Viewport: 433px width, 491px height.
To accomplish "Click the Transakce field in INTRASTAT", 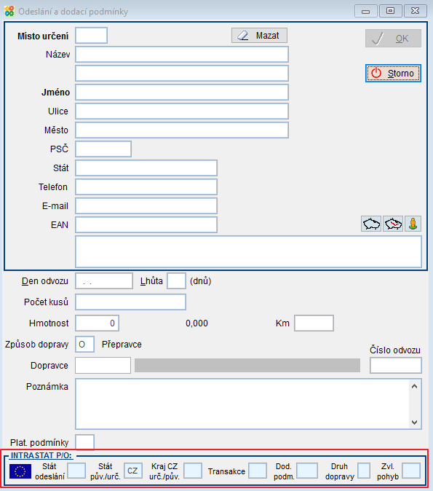I will 258,471.
